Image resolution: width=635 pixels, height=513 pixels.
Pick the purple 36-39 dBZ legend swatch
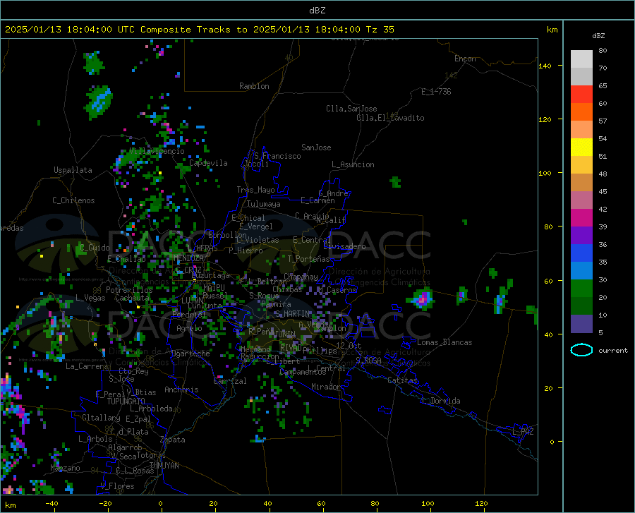(x=581, y=236)
